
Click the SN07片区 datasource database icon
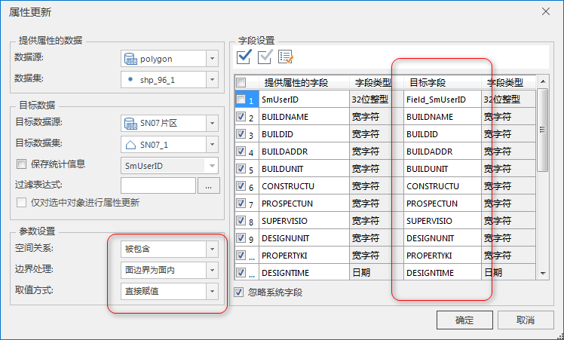click(130, 124)
